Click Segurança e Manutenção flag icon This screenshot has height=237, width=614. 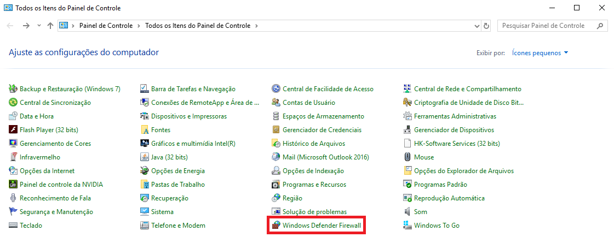13,212
